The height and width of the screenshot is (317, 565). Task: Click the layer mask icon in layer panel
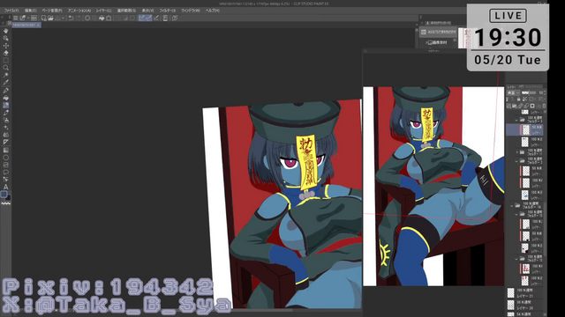[x=532, y=106]
